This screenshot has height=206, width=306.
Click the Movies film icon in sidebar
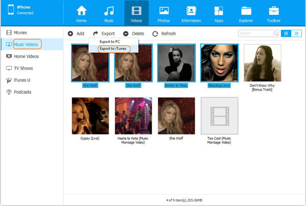(x=9, y=33)
